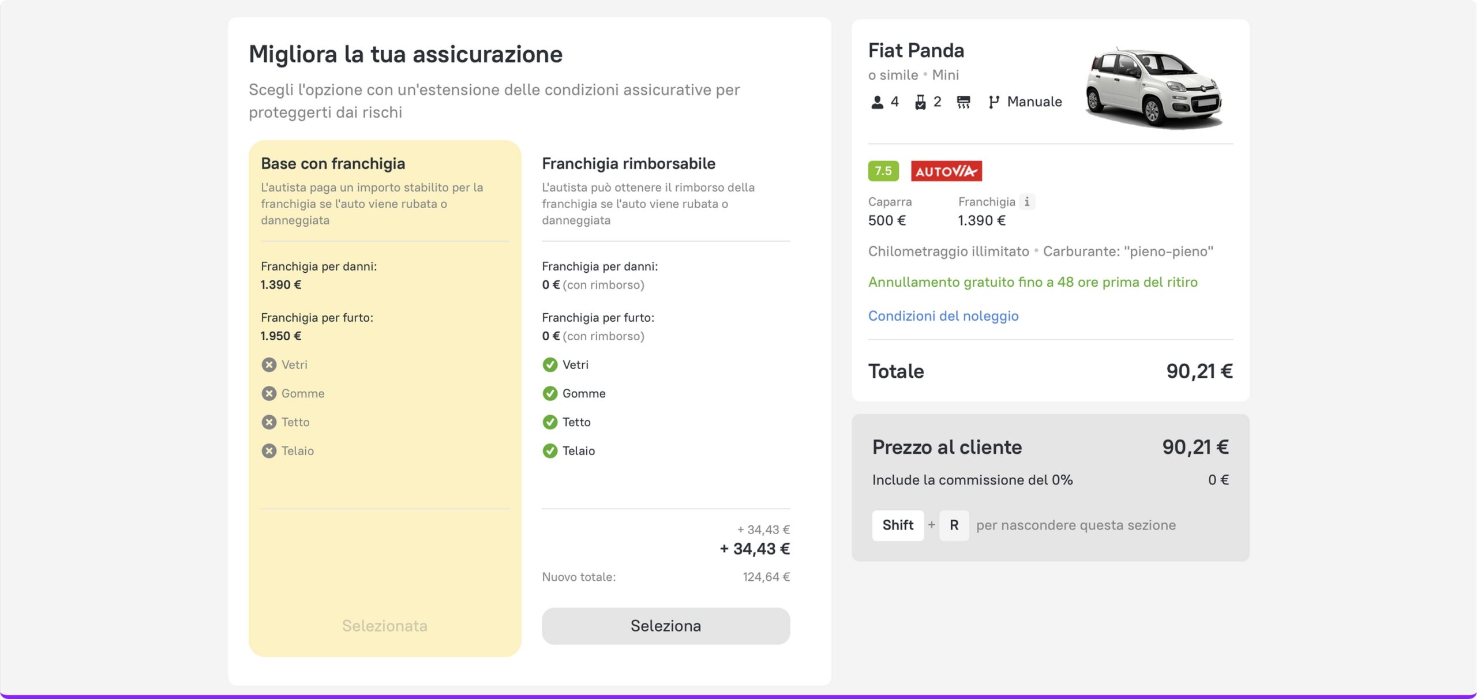Click green checkmark next to Telaio
Viewport: 1477px width, 699px height.
pos(550,451)
